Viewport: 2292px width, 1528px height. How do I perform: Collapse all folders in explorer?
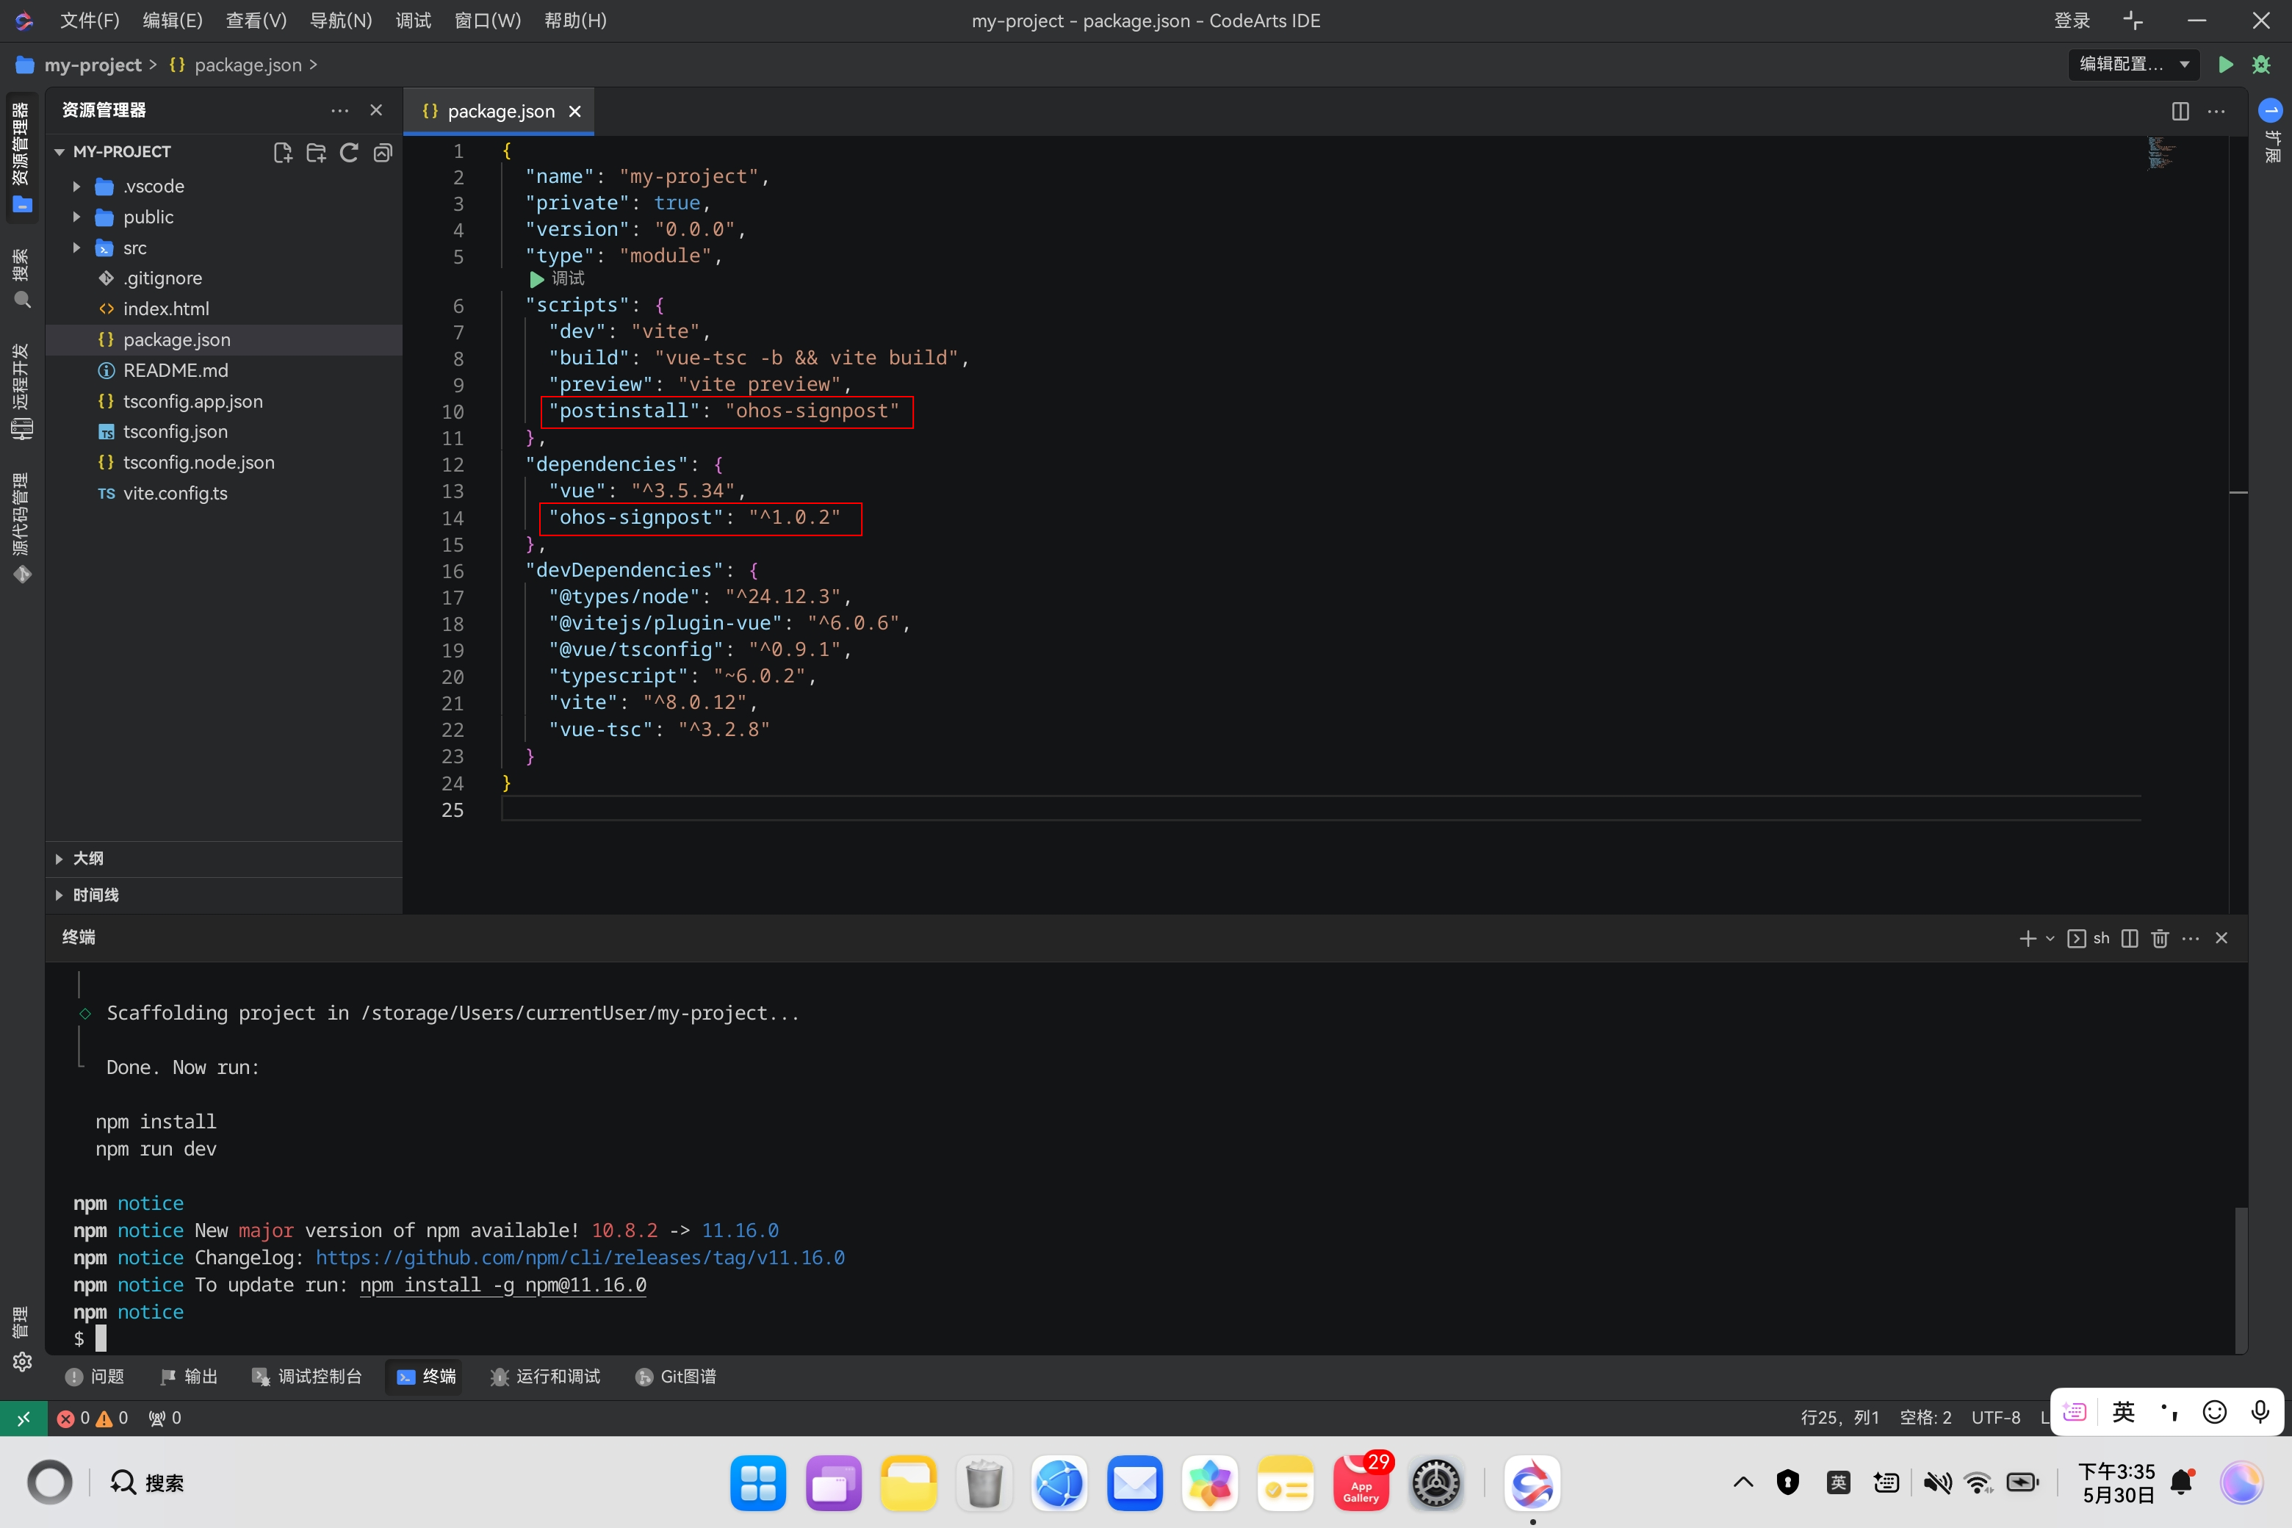coord(383,152)
